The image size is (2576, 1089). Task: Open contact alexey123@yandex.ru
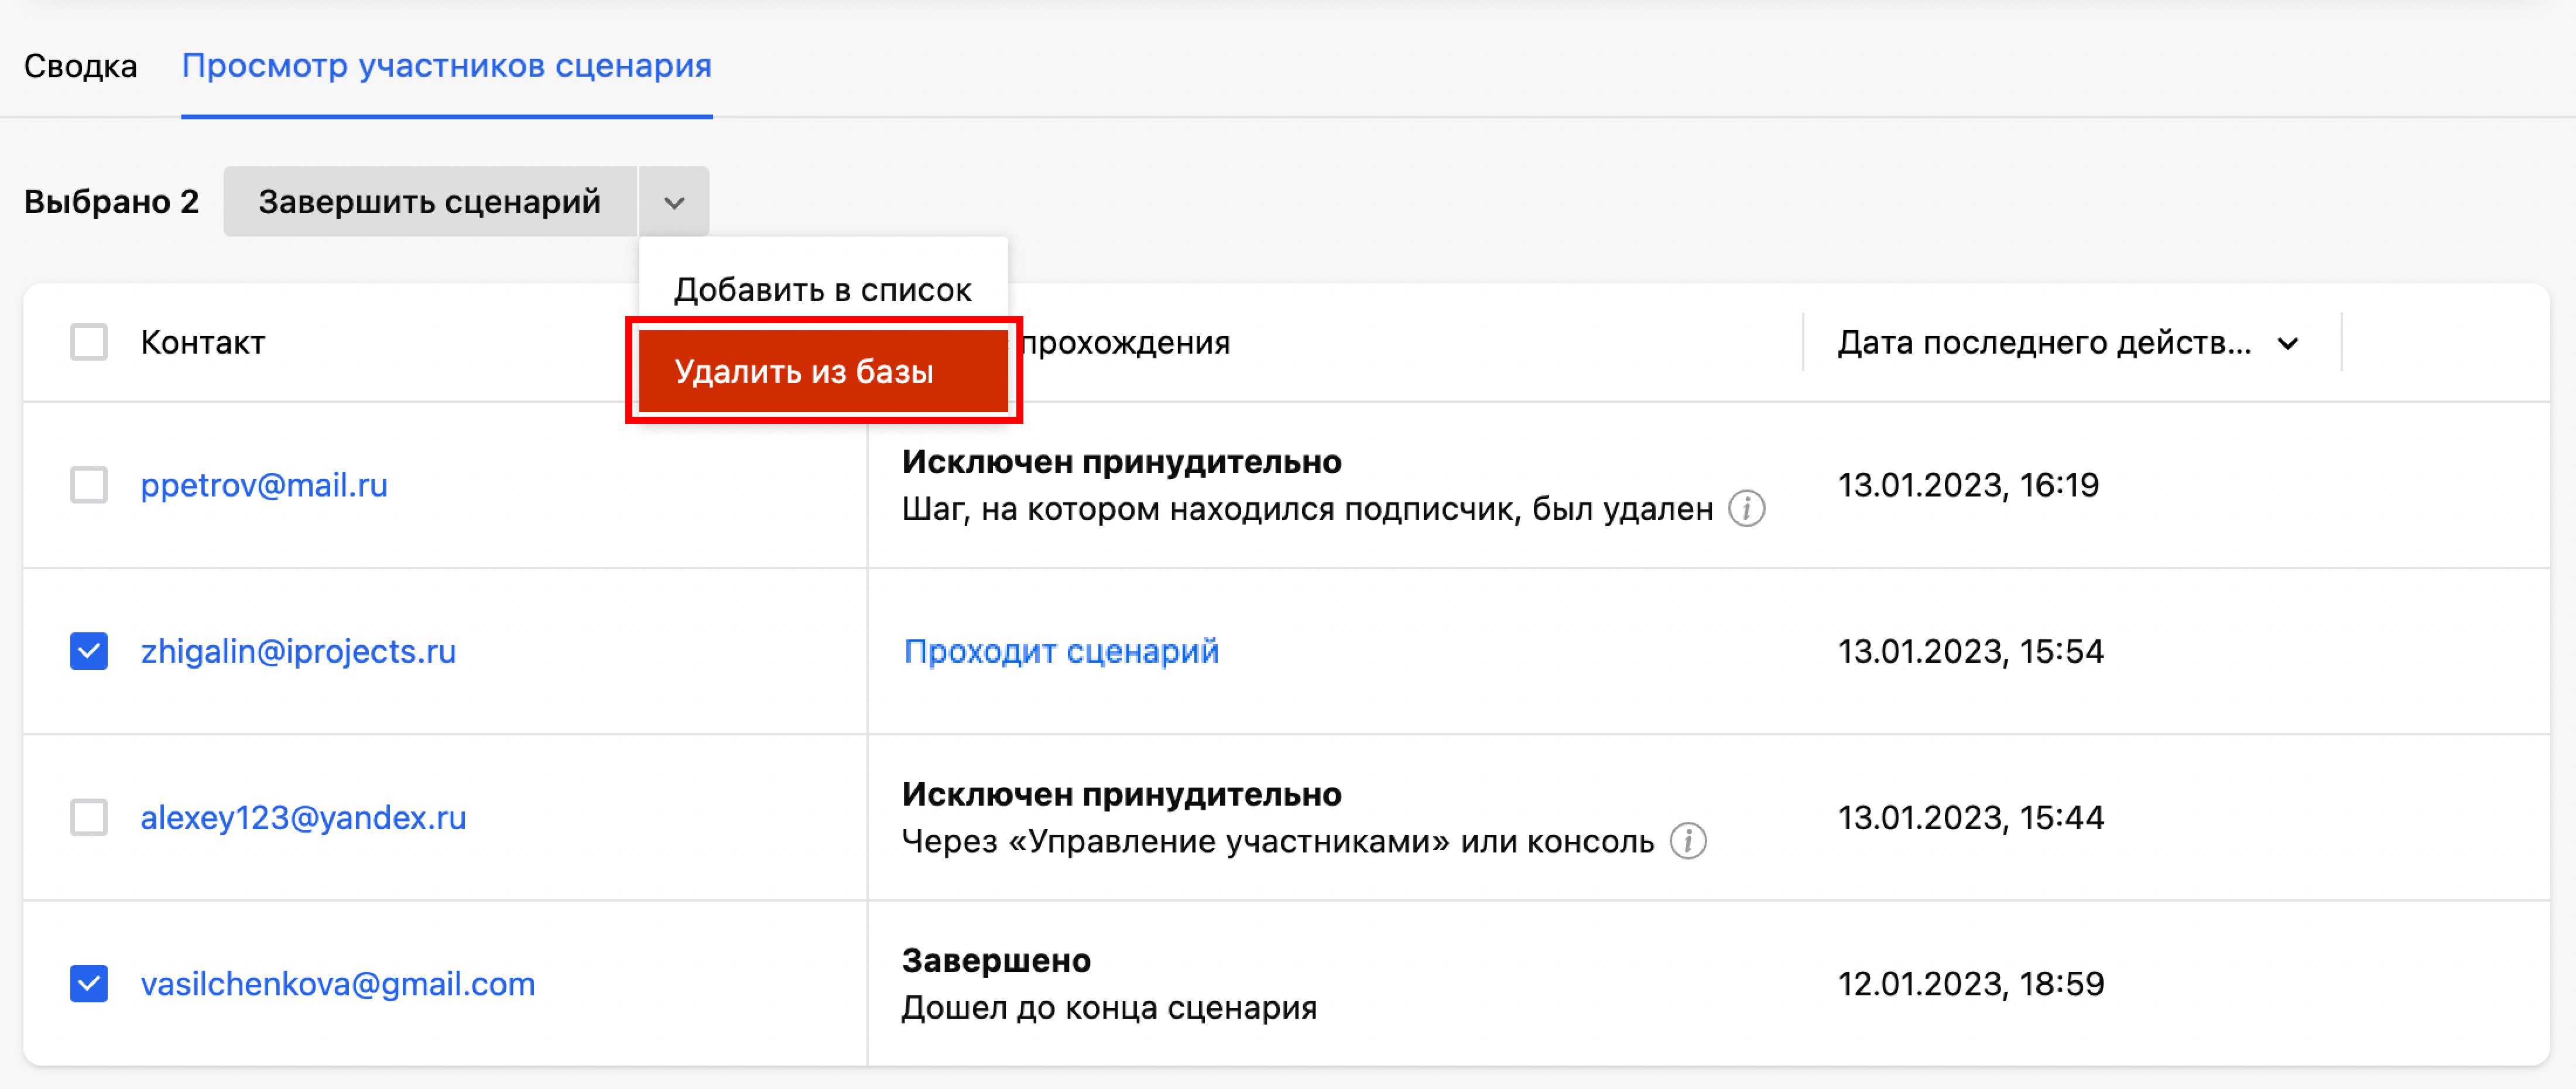(x=303, y=817)
